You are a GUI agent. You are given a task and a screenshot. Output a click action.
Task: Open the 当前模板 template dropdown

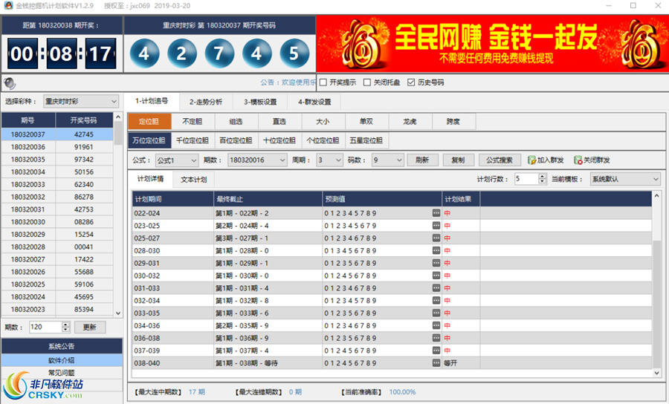(624, 179)
